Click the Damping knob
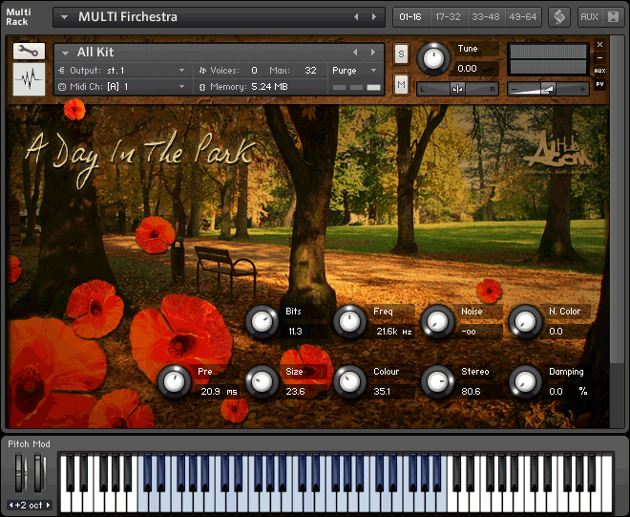This screenshot has width=630, height=517. coord(525,382)
